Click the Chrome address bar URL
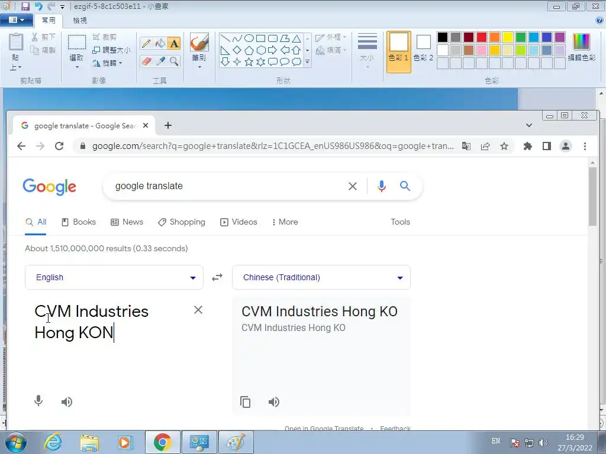 click(273, 146)
